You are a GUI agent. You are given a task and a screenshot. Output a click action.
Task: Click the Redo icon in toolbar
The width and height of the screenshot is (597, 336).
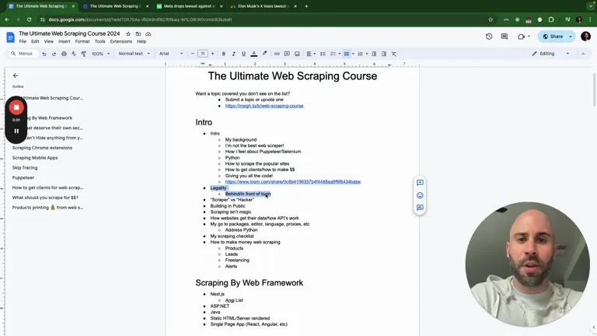pos(54,54)
